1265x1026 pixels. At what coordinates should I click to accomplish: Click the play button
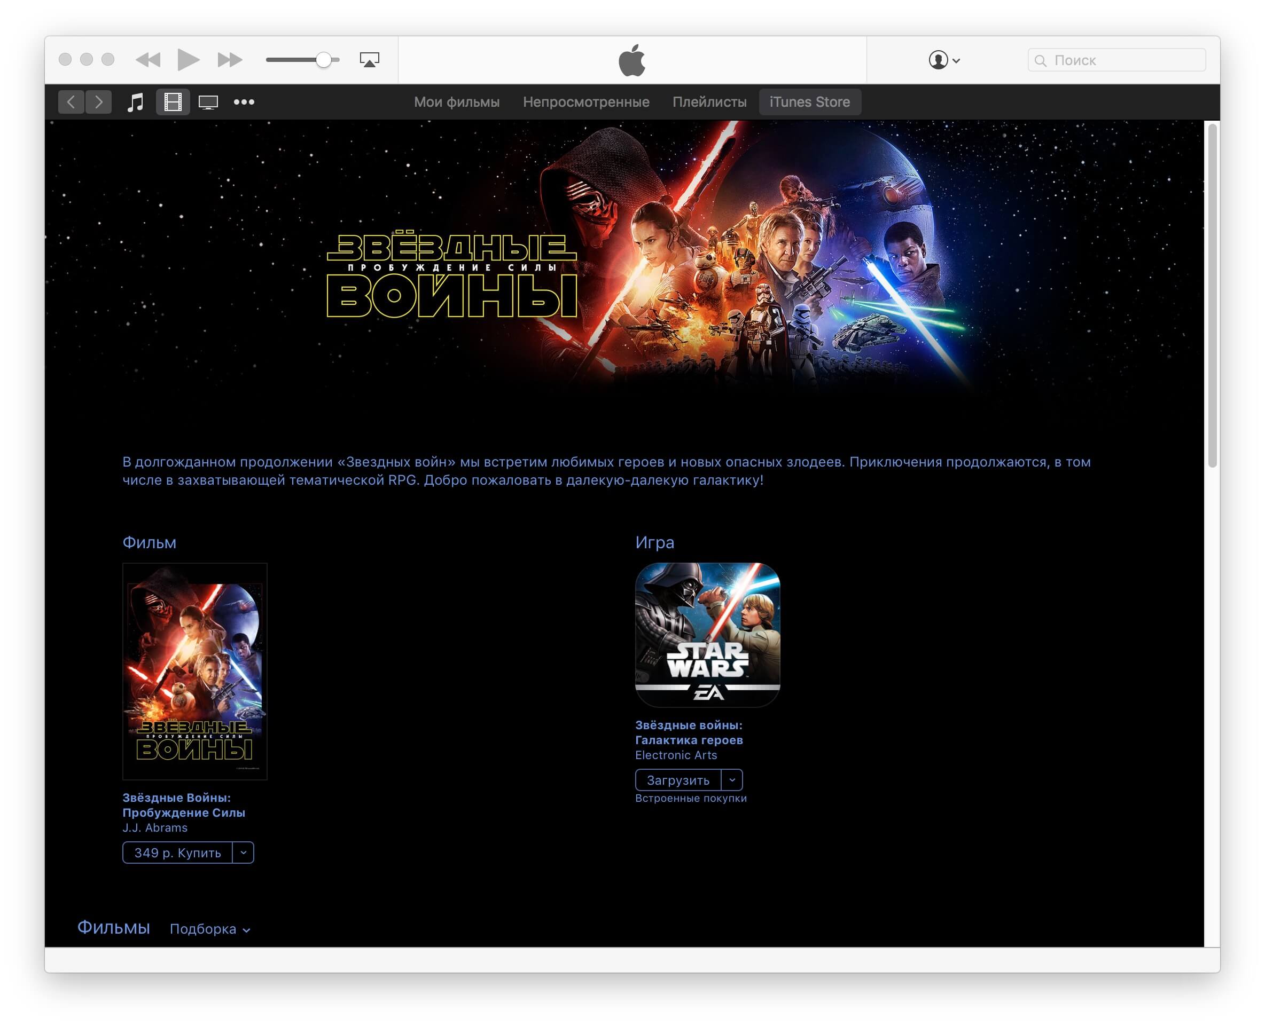click(188, 60)
